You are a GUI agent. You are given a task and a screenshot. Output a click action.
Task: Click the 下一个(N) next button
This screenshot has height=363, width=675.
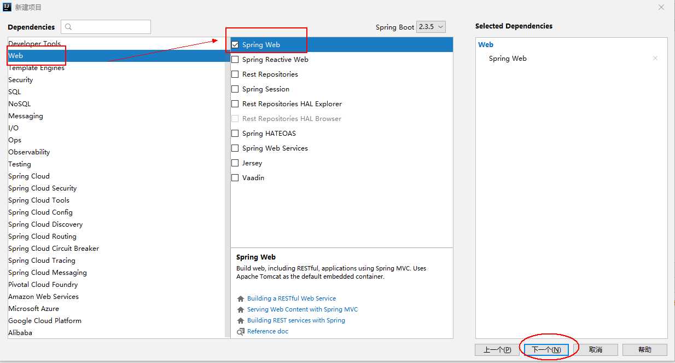point(546,350)
